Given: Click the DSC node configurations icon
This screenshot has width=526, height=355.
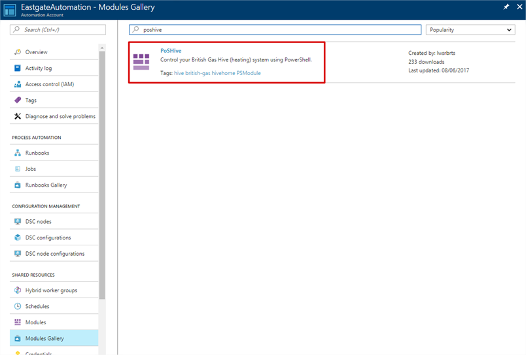Looking at the screenshot, I should pos(18,254).
